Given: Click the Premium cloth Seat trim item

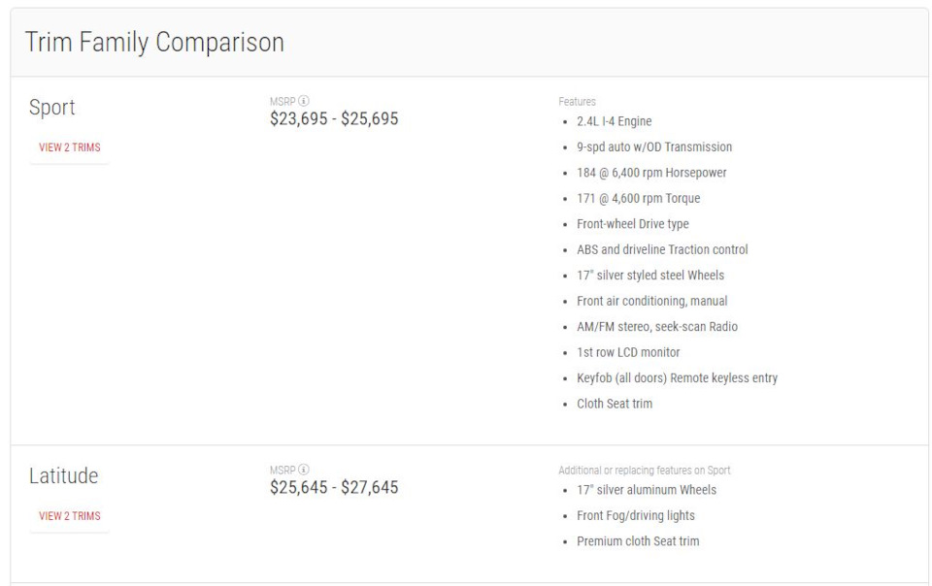Looking at the screenshot, I should pyautogui.click(x=638, y=540).
